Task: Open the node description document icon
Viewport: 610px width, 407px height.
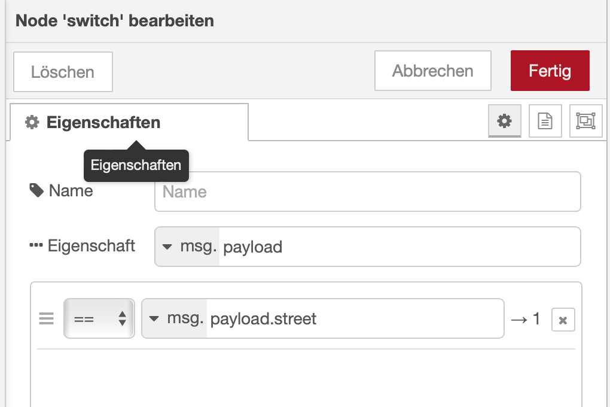Action: click(545, 122)
